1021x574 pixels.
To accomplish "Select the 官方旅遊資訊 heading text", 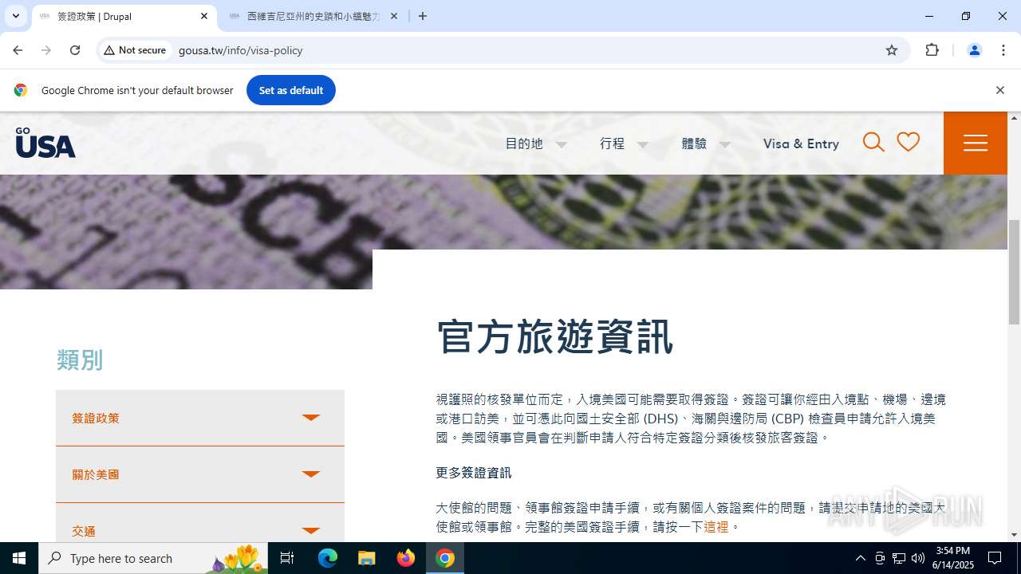I will (x=555, y=336).
